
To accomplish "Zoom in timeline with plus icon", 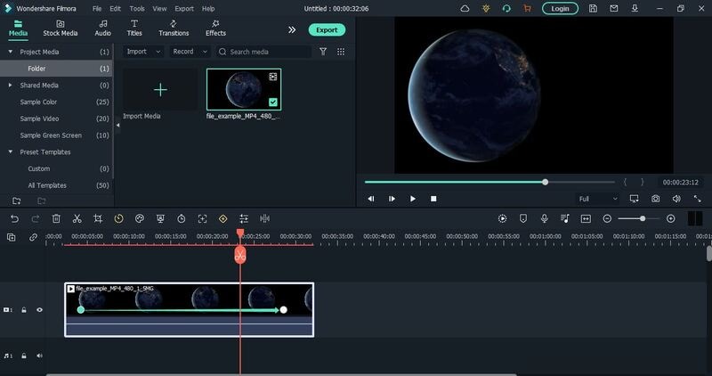I will point(671,218).
